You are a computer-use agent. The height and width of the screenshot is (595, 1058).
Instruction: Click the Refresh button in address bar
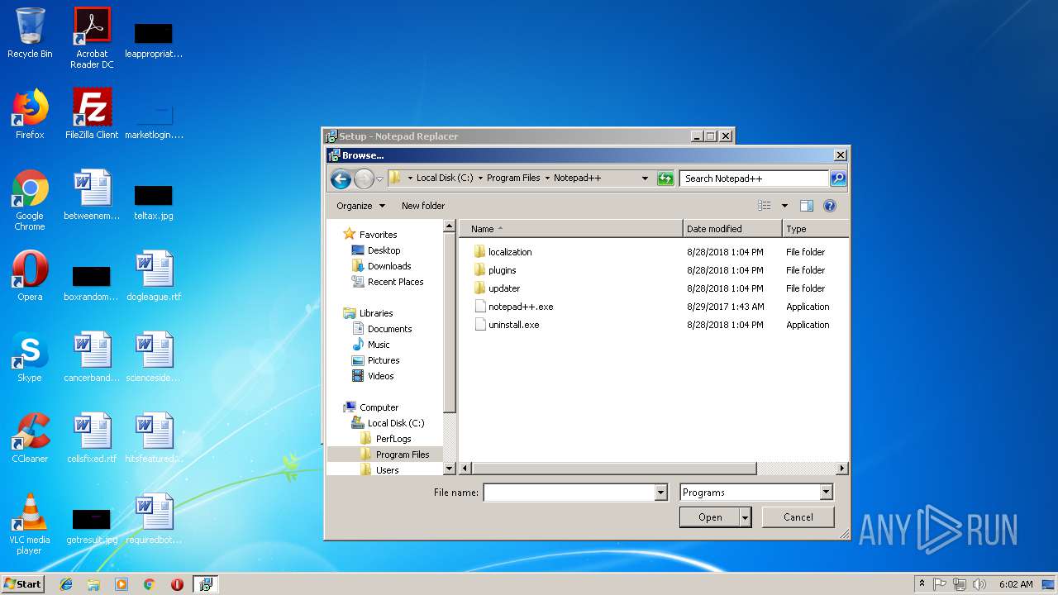665,178
